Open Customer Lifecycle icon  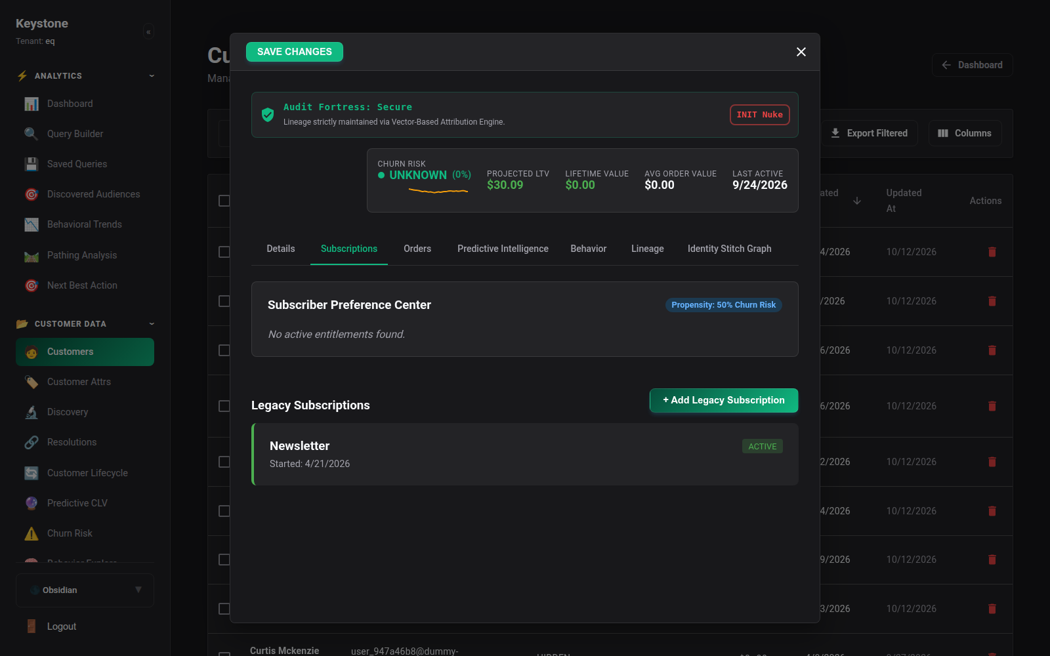pyautogui.click(x=31, y=473)
